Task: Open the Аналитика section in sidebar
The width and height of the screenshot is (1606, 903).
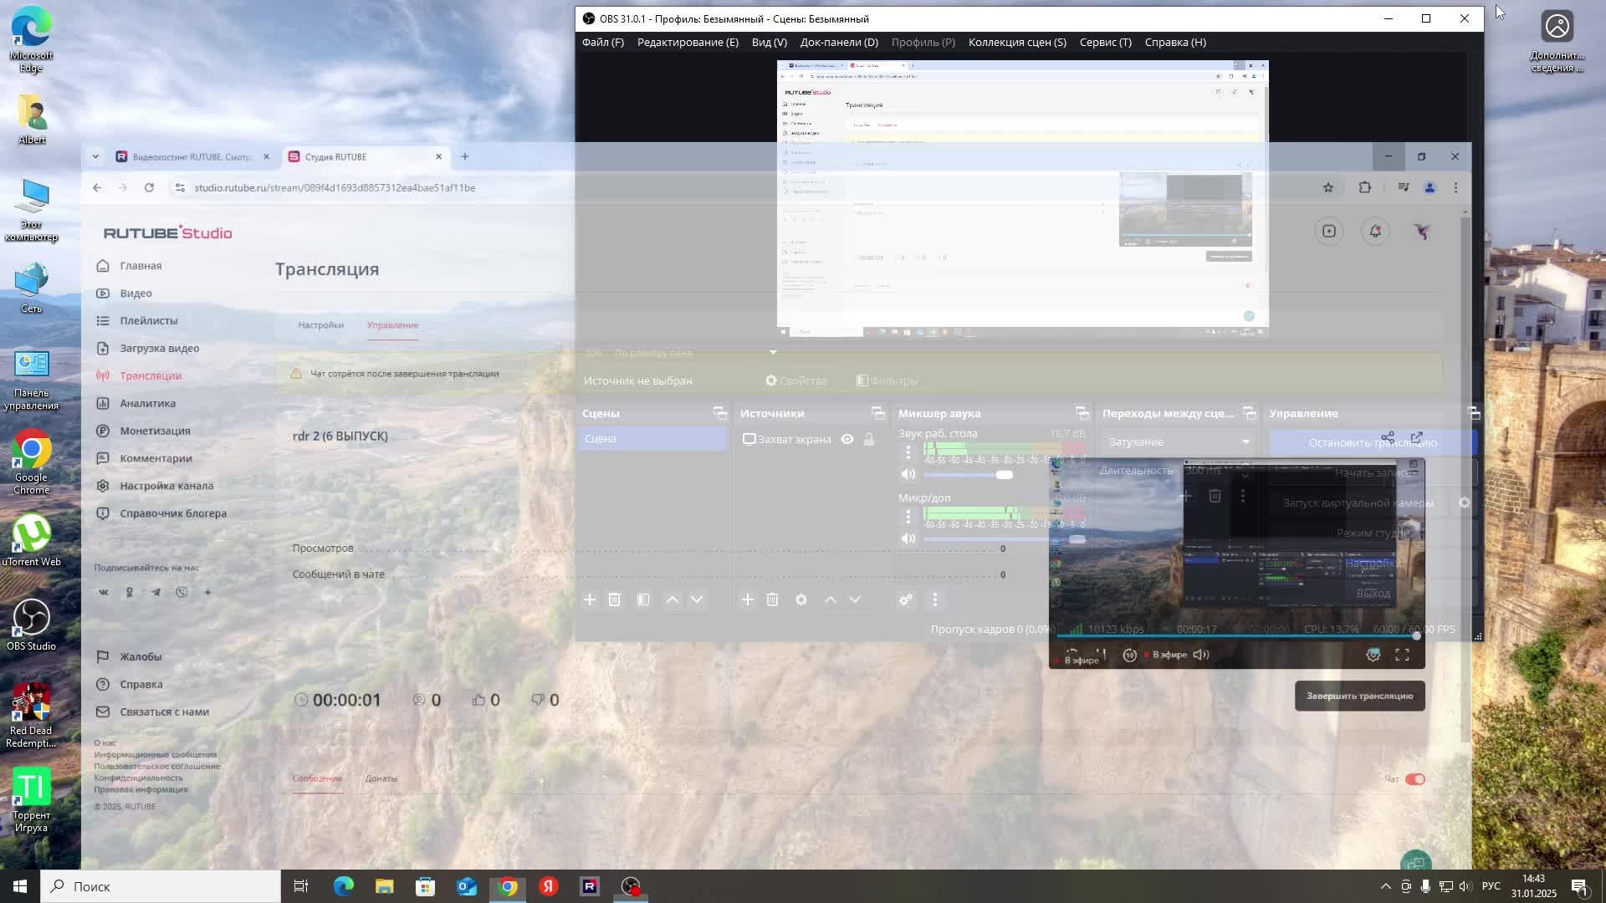Action: (x=147, y=403)
